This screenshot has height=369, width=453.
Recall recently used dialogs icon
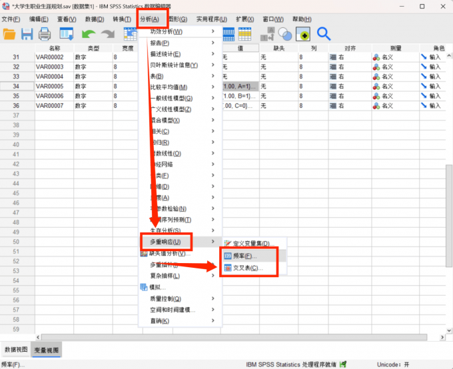[x=67, y=34]
